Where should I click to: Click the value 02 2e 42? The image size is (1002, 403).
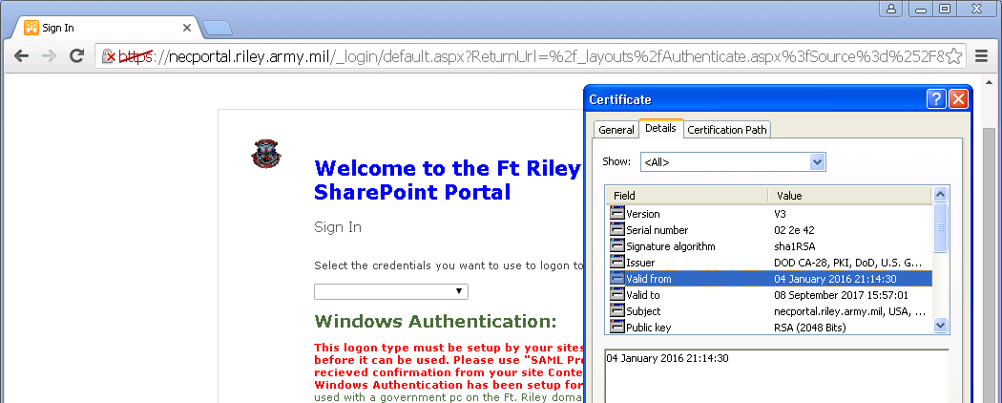[x=794, y=229]
